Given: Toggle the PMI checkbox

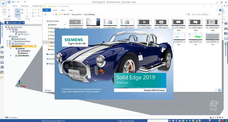Looking at the screenshot, I should point(10,29).
